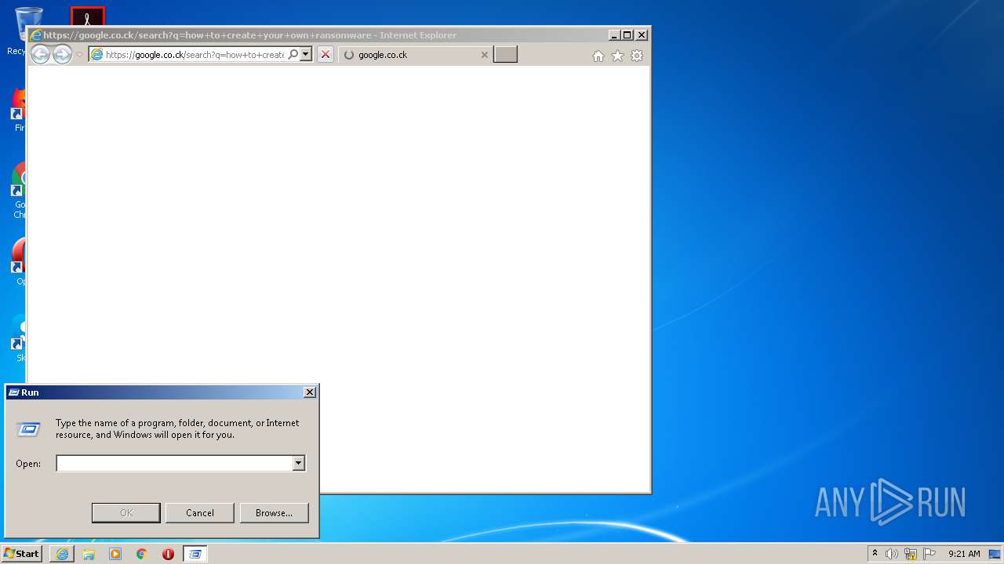Open Internet Explorer Tools gear
The height and width of the screenshot is (564, 1004).
point(637,56)
